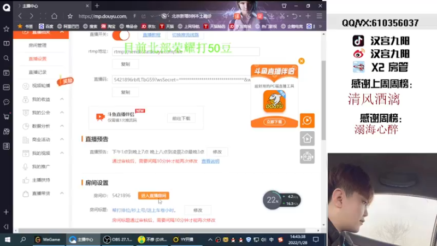Expand the 数据分析 menu section
Image resolution: width=437 pixels, height=246 pixels.
[62, 126]
